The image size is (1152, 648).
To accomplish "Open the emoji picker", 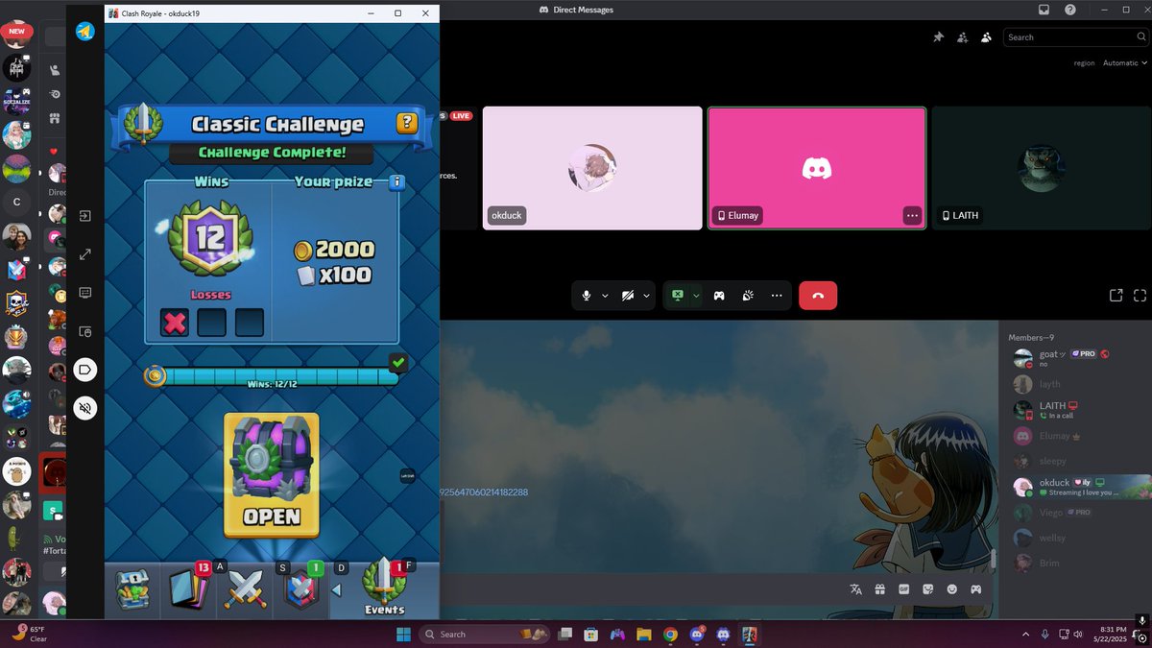I will pyautogui.click(x=951, y=588).
